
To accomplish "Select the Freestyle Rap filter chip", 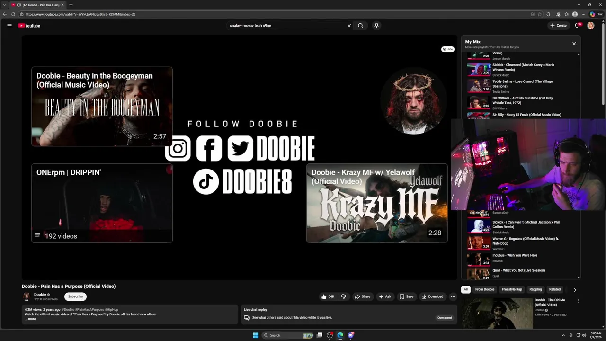I will [x=512, y=289].
